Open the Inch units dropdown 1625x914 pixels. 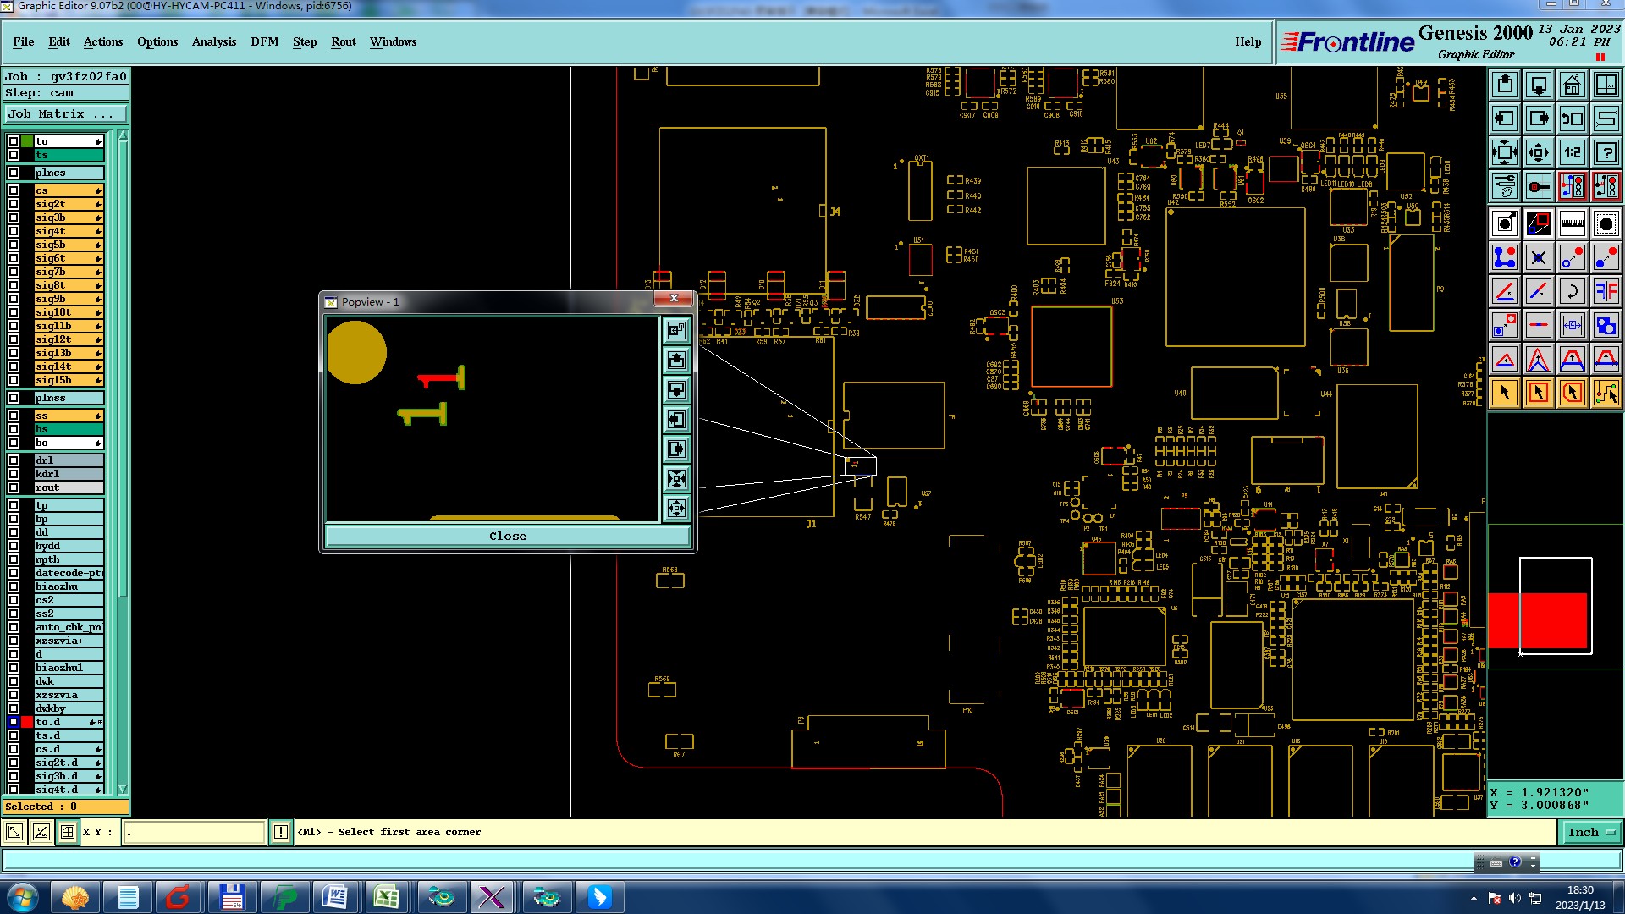click(1591, 833)
